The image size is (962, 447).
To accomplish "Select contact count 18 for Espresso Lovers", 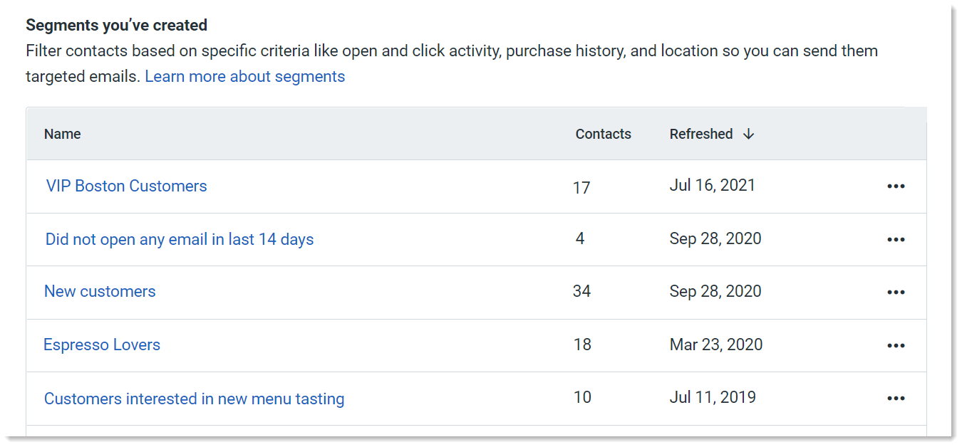I will click(582, 345).
